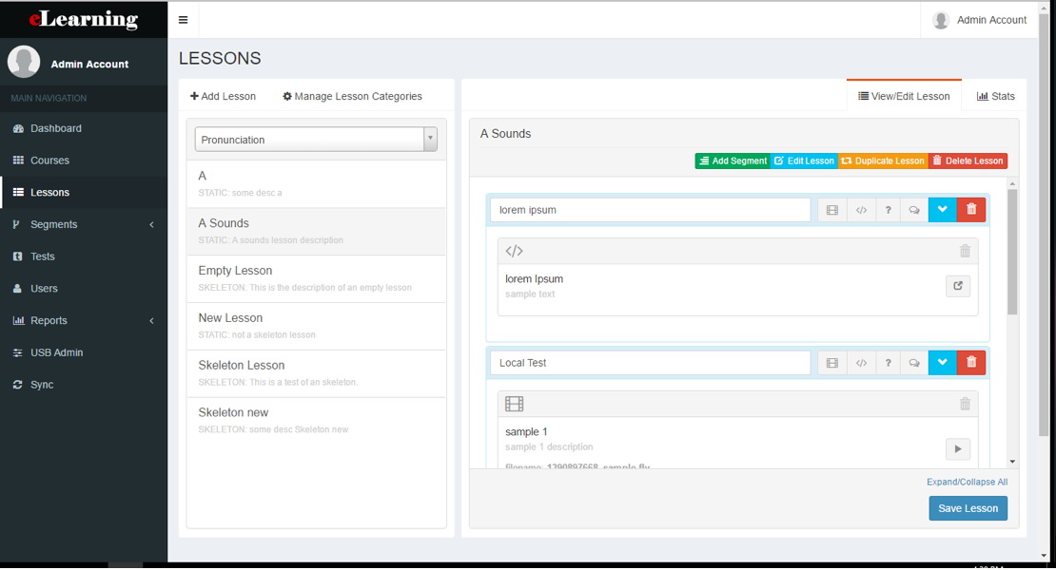Screen dimensions: 1056x570
Task: Open lorem Ipsum sample text via external link icon
Action: pos(958,285)
